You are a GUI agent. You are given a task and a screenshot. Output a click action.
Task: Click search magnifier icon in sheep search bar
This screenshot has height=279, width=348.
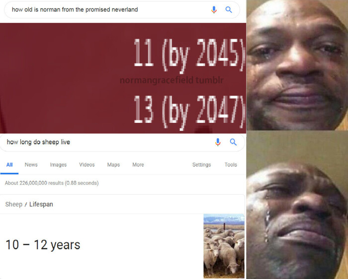[x=233, y=142]
